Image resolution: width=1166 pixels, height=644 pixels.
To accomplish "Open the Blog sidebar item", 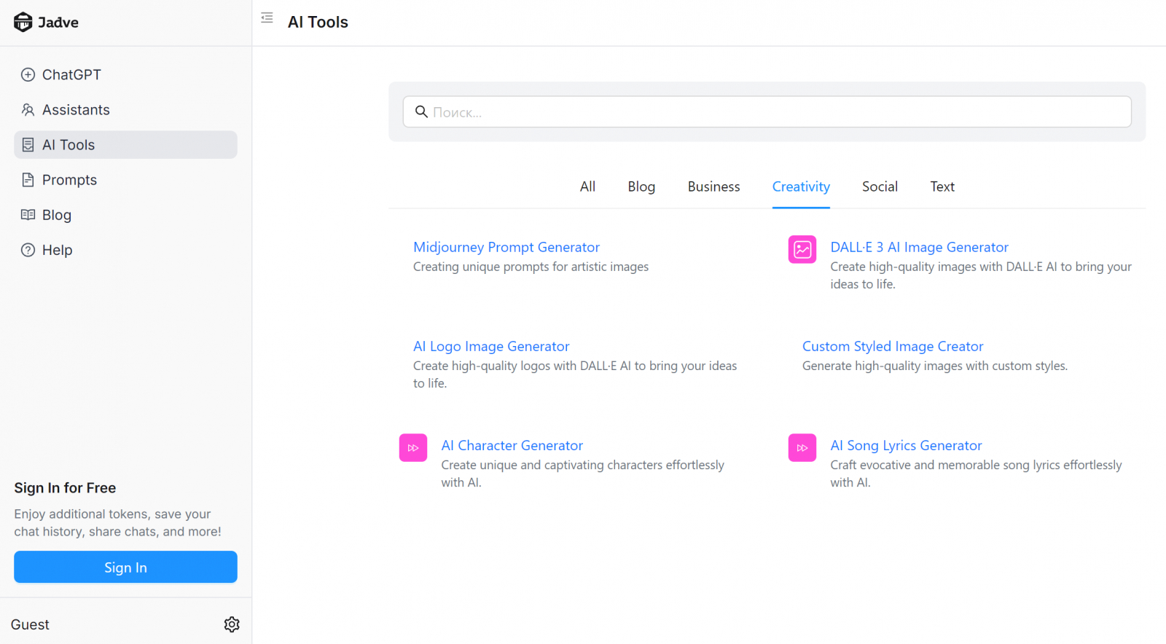I will (x=56, y=215).
